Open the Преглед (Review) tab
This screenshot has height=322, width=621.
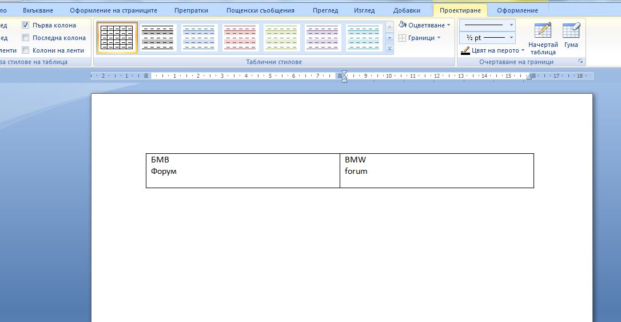coord(325,10)
